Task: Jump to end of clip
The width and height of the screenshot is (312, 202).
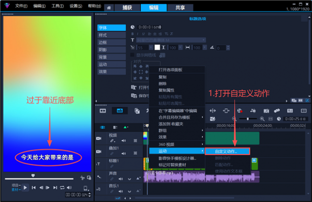Action: (55, 187)
